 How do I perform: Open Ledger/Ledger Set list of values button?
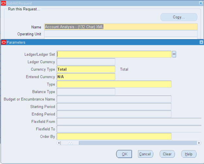[x=174, y=54]
